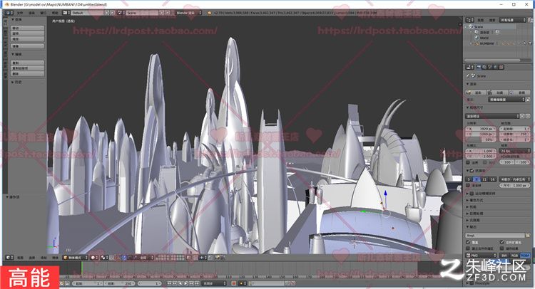Toggle the anti-aliasing panel checkbox
Viewport: 535px width, 289px height.
click(472, 170)
